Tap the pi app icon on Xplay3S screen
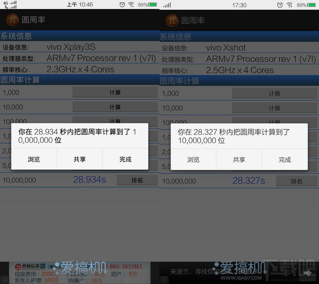Viewport: 319px width, 284px height. (13, 20)
